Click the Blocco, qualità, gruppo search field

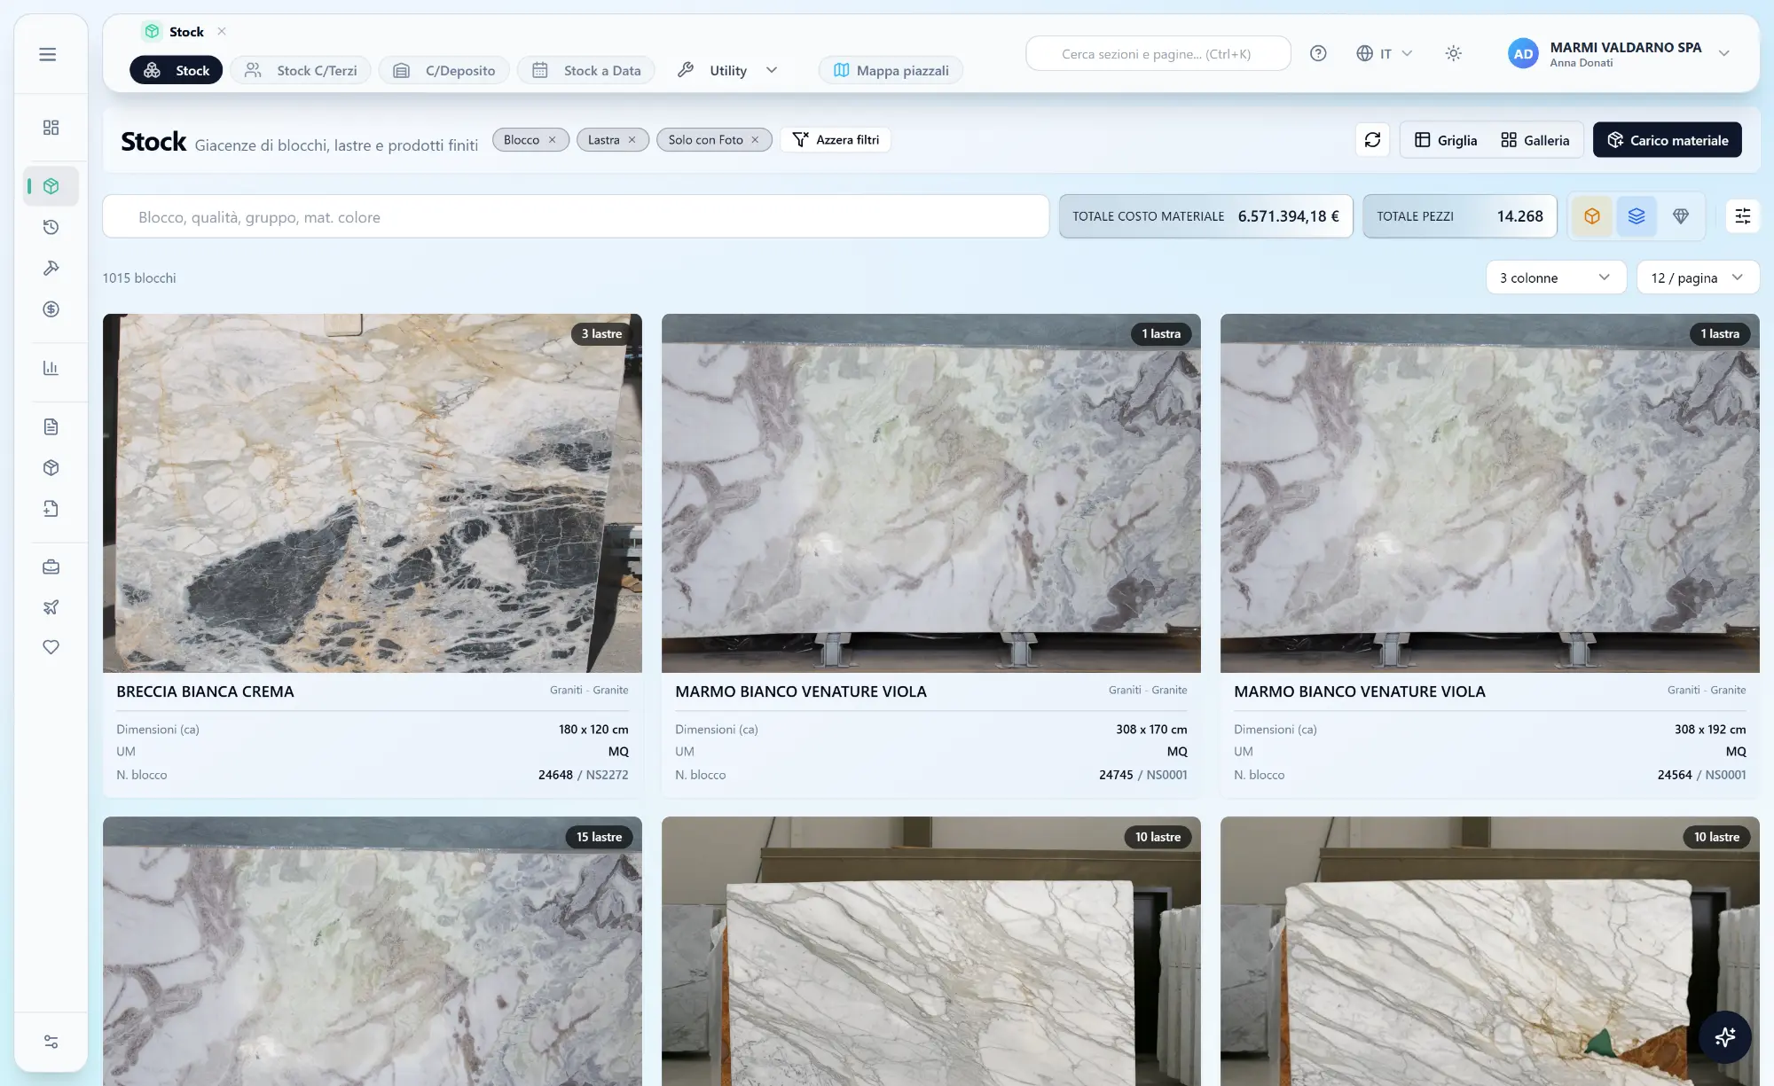point(576,217)
